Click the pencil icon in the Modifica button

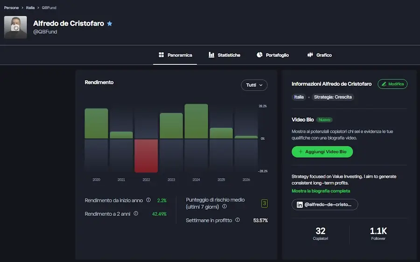point(384,84)
